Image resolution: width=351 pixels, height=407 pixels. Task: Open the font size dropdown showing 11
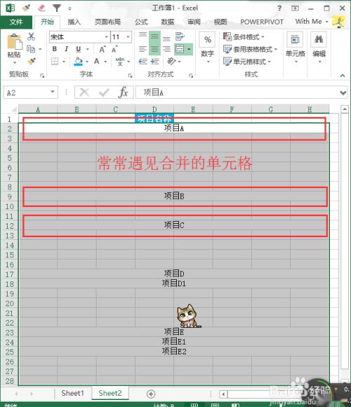128,37
